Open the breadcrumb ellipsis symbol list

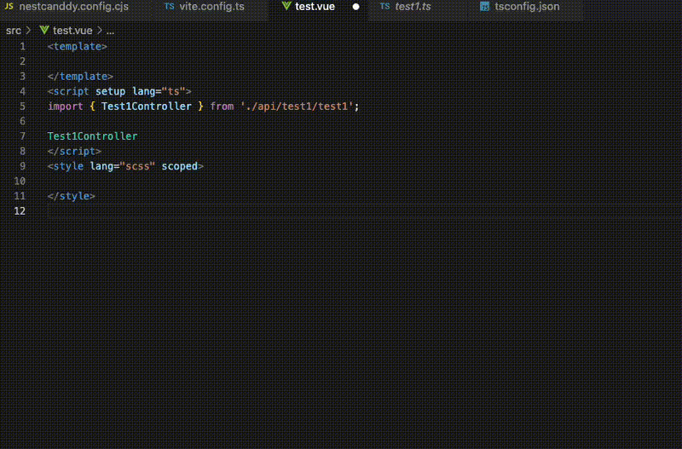[110, 32]
